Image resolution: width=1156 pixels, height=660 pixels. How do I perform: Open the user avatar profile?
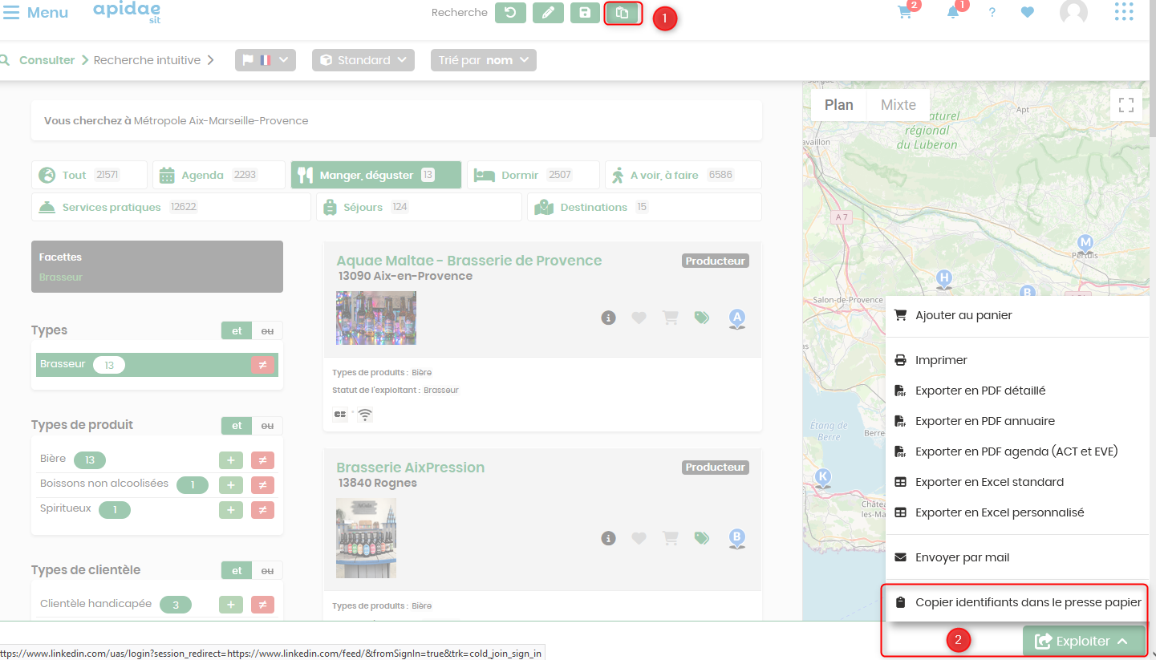tap(1073, 12)
